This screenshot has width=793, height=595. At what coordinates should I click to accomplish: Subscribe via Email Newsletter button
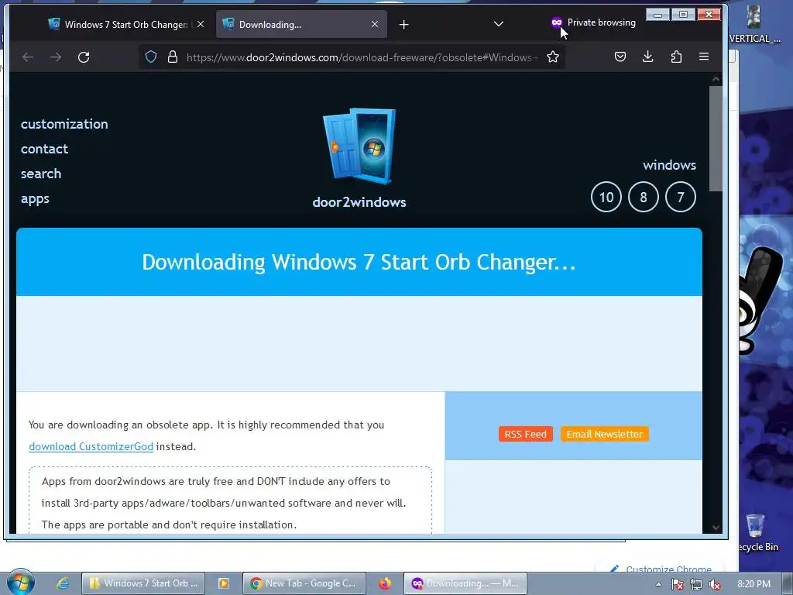(604, 434)
